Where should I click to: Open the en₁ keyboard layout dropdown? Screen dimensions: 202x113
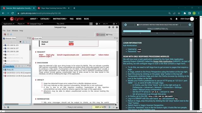click(105, 24)
